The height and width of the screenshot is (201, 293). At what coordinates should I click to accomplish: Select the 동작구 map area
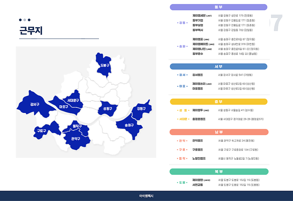[77, 126]
